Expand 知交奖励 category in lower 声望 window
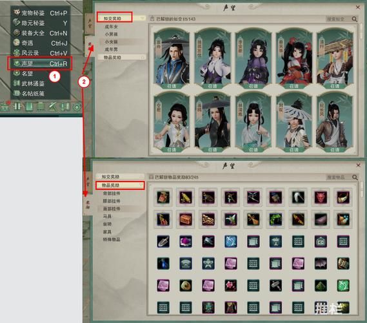 tap(120, 176)
